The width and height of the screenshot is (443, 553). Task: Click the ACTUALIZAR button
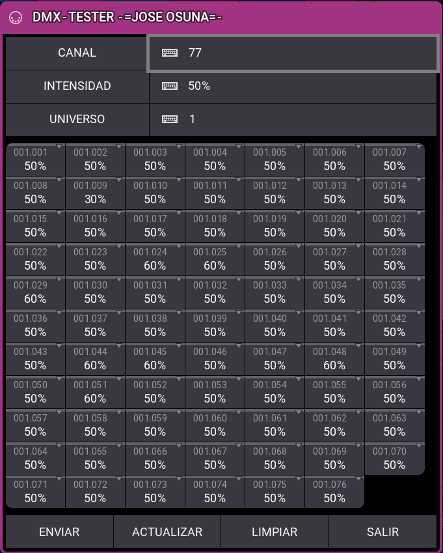[167, 532]
